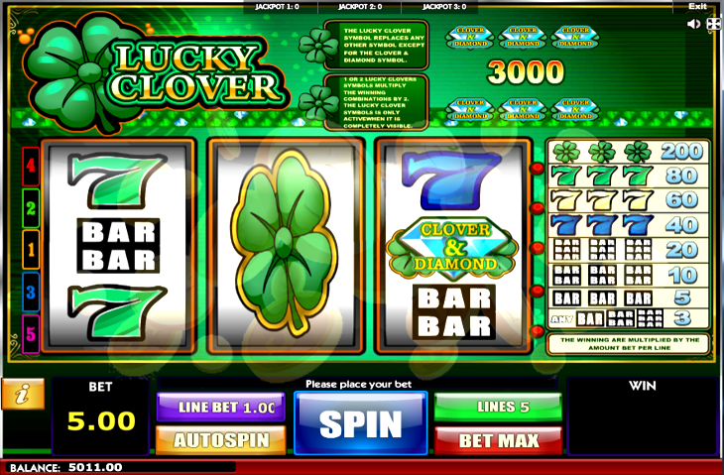Hit the blue SPIN button
724x475 pixels.
pos(361,423)
